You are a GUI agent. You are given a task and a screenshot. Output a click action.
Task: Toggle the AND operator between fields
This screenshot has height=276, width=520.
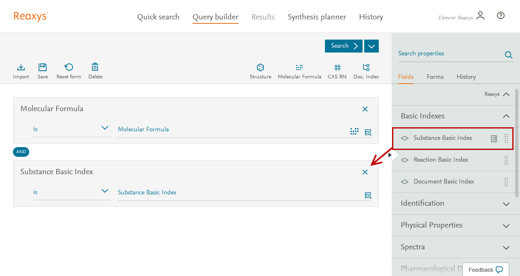tap(21, 152)
